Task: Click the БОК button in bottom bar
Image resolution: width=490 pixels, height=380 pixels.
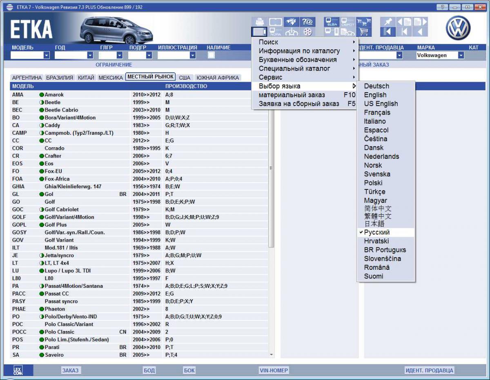Action: tap(189, 371)
